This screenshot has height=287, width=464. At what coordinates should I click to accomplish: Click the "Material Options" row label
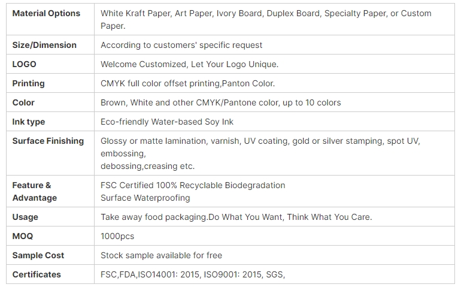[x=46, y=13]
